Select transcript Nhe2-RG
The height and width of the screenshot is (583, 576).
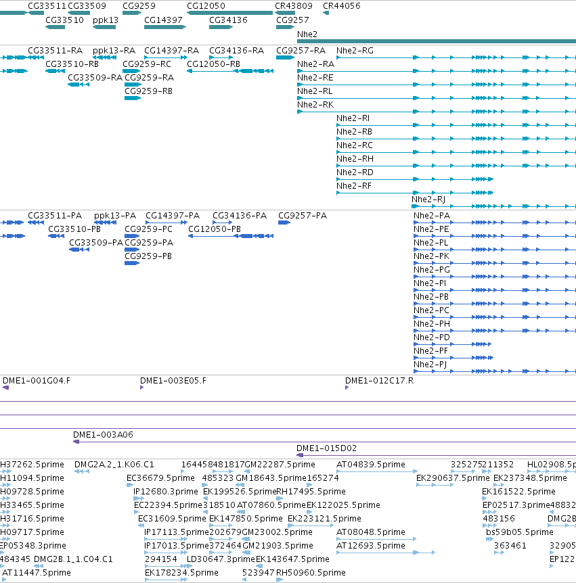click(x=355, y=51)
